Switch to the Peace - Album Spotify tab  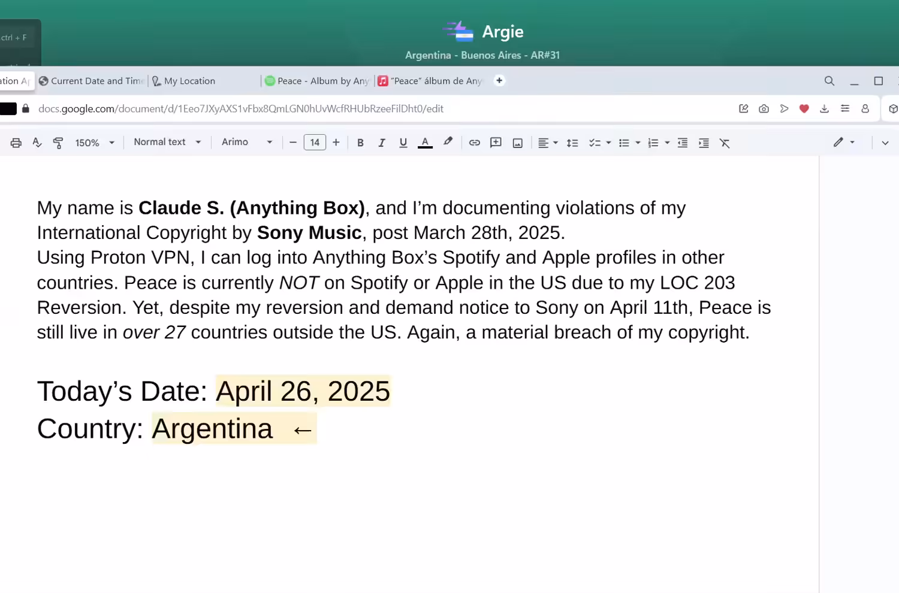[317, 81]
